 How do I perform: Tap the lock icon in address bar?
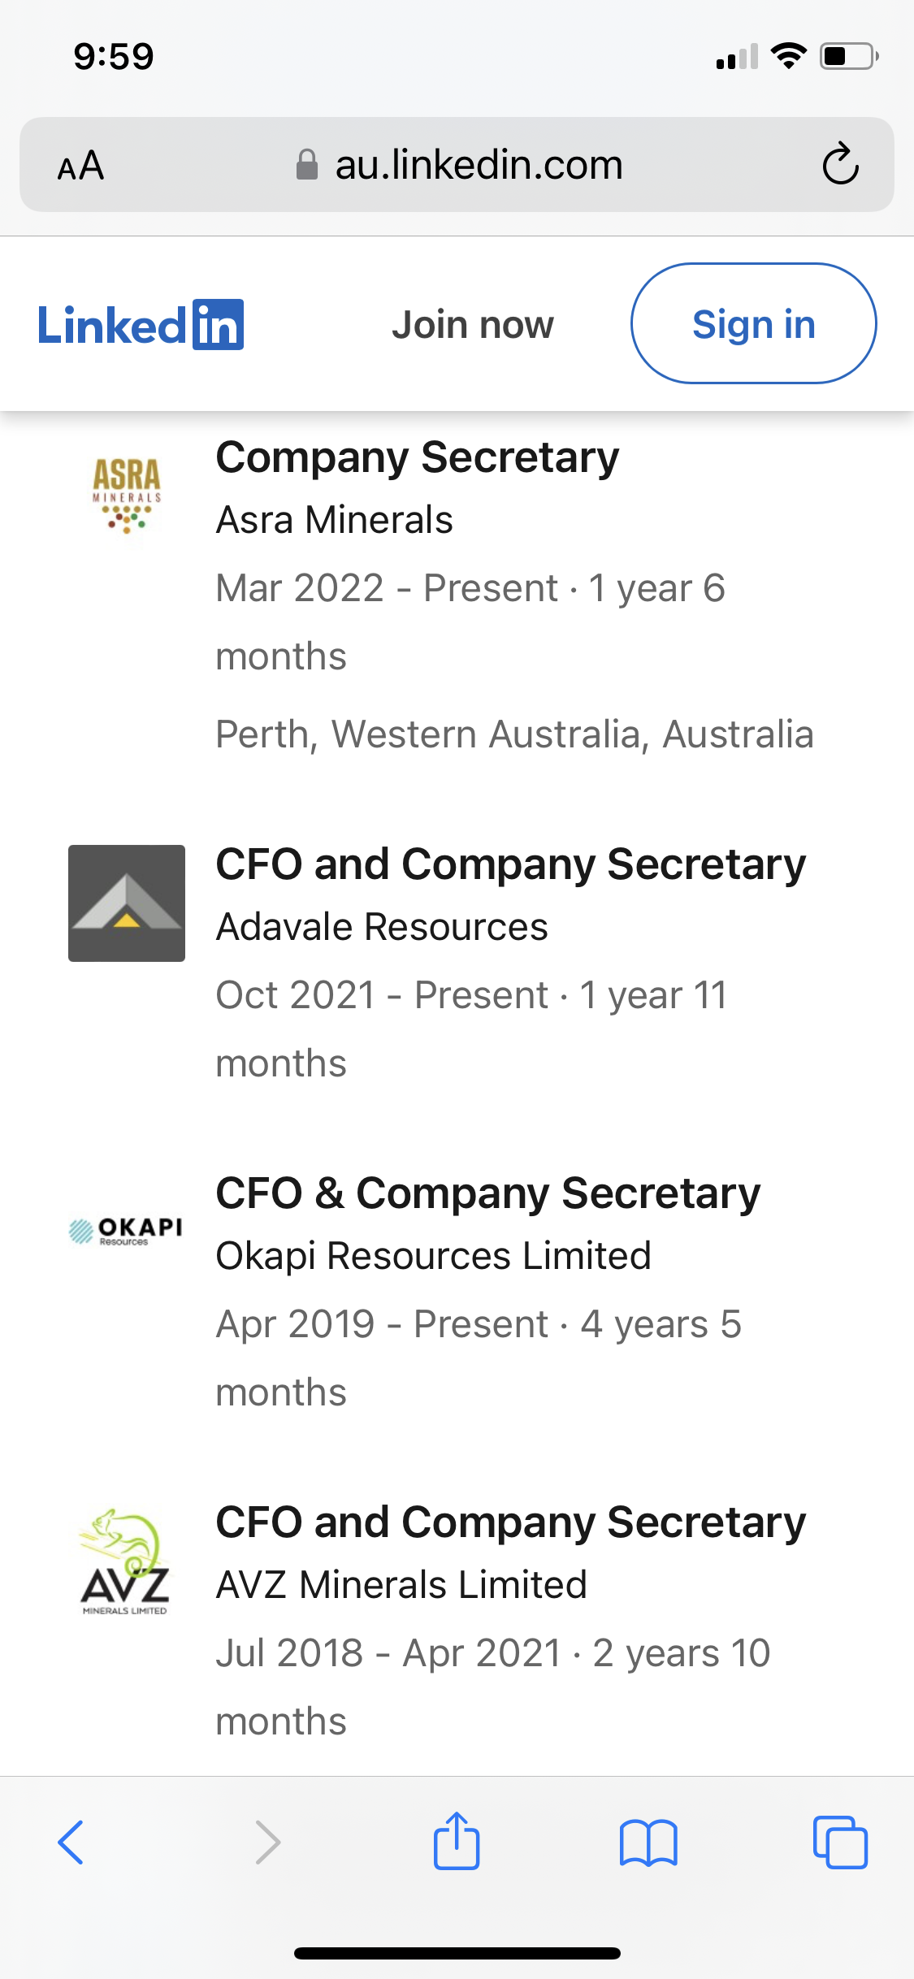[307, 165]
